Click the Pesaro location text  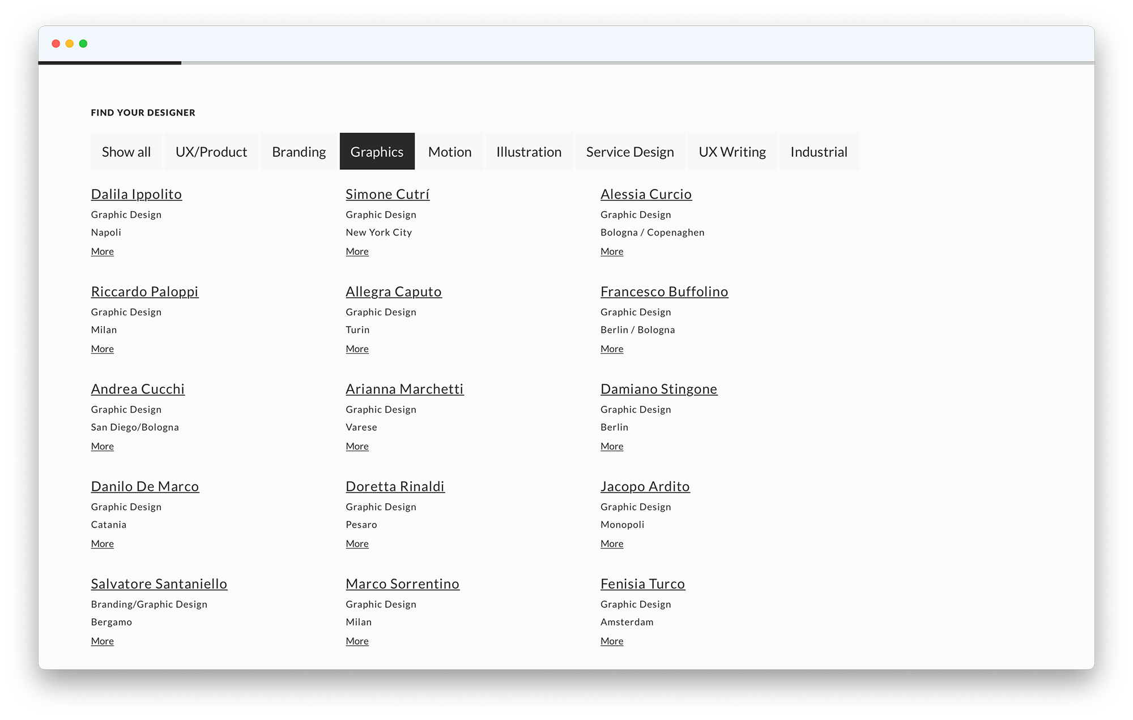pyautogui.click(x=361, y=524)
